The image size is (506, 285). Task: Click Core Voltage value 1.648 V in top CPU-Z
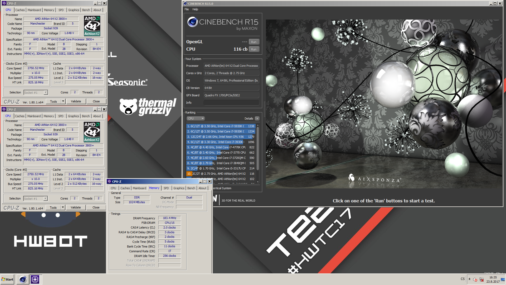(x=69, y=33)
